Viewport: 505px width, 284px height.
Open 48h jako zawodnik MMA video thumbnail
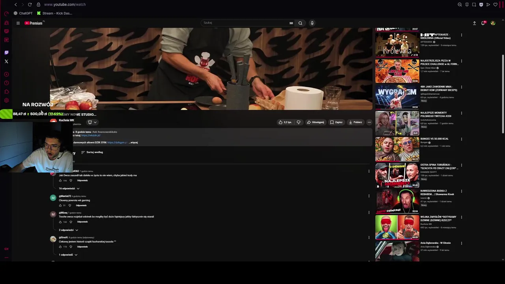click(397, 97)
